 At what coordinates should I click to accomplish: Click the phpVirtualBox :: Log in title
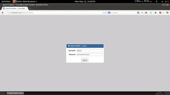click(x=79, y=46)
